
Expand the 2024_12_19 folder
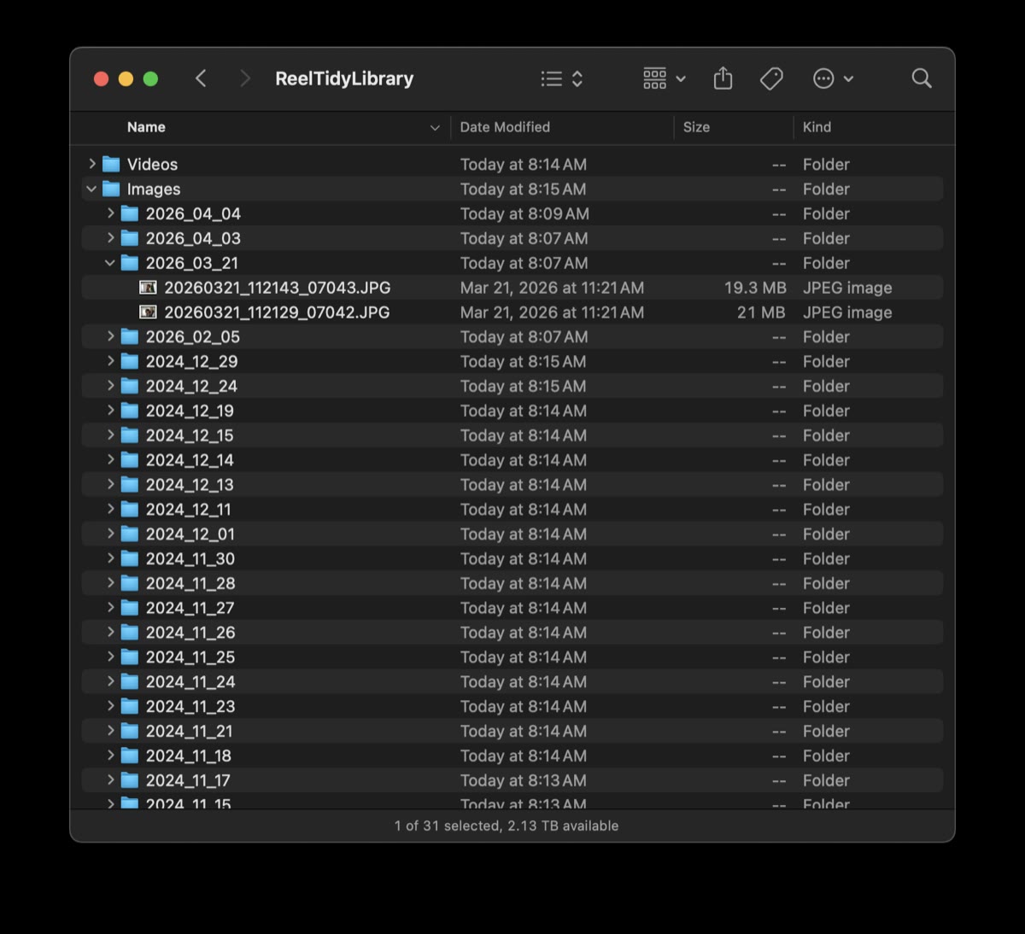tap(110, 411)
